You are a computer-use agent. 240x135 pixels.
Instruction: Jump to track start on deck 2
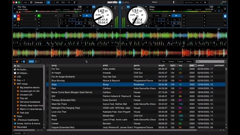click(x=169, y=16)
